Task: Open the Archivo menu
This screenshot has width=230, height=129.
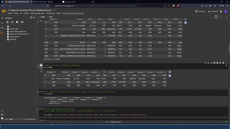Action: click(10, 13)
